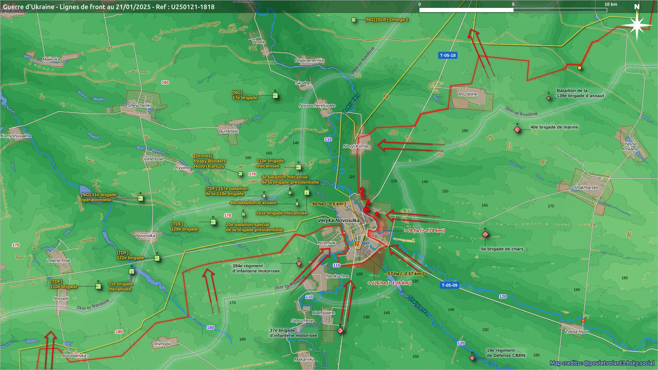Click the 5e brigade de chars diamond
The image size is (658, 370).
(485, 234)
